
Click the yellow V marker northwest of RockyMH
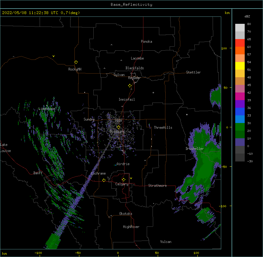click(x=53, y=56)
